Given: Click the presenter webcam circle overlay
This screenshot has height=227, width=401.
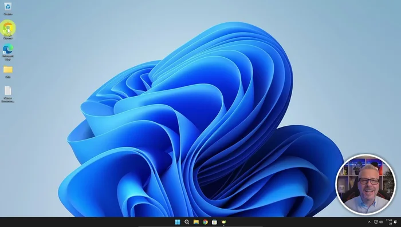Looking at the screenshot, I should click(x=365, y=184).
